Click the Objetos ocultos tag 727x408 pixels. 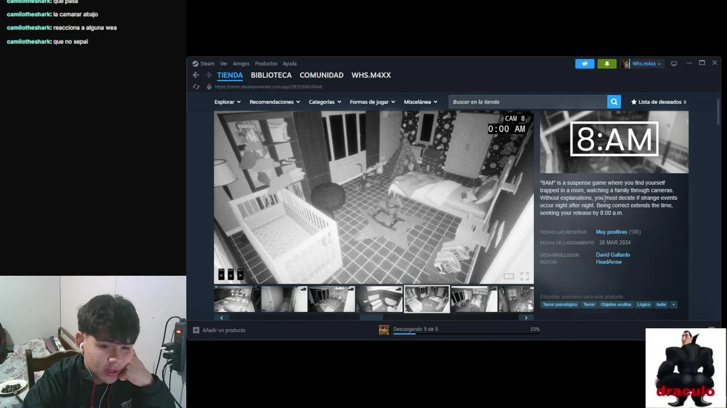point(616,304)
